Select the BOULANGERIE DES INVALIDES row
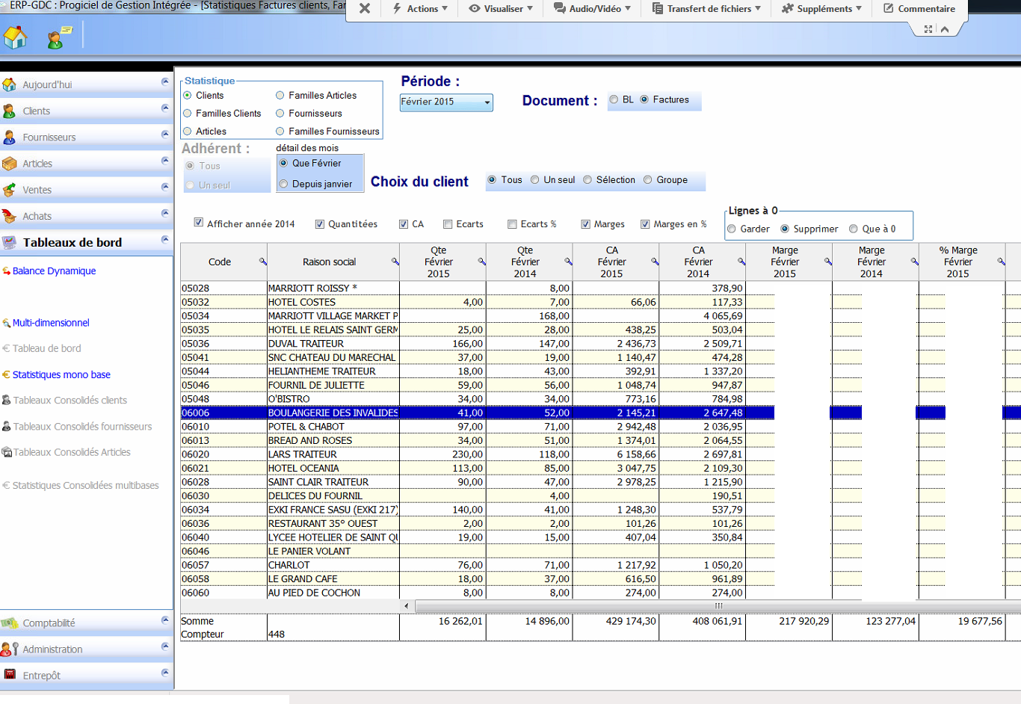This screenshot has width=1021, height=704. (477, 413)
